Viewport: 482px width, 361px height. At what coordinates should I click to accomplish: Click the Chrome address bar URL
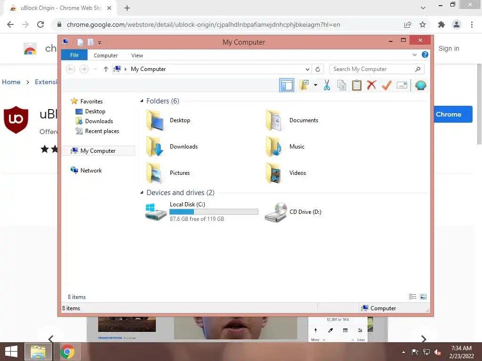point(203,24)
